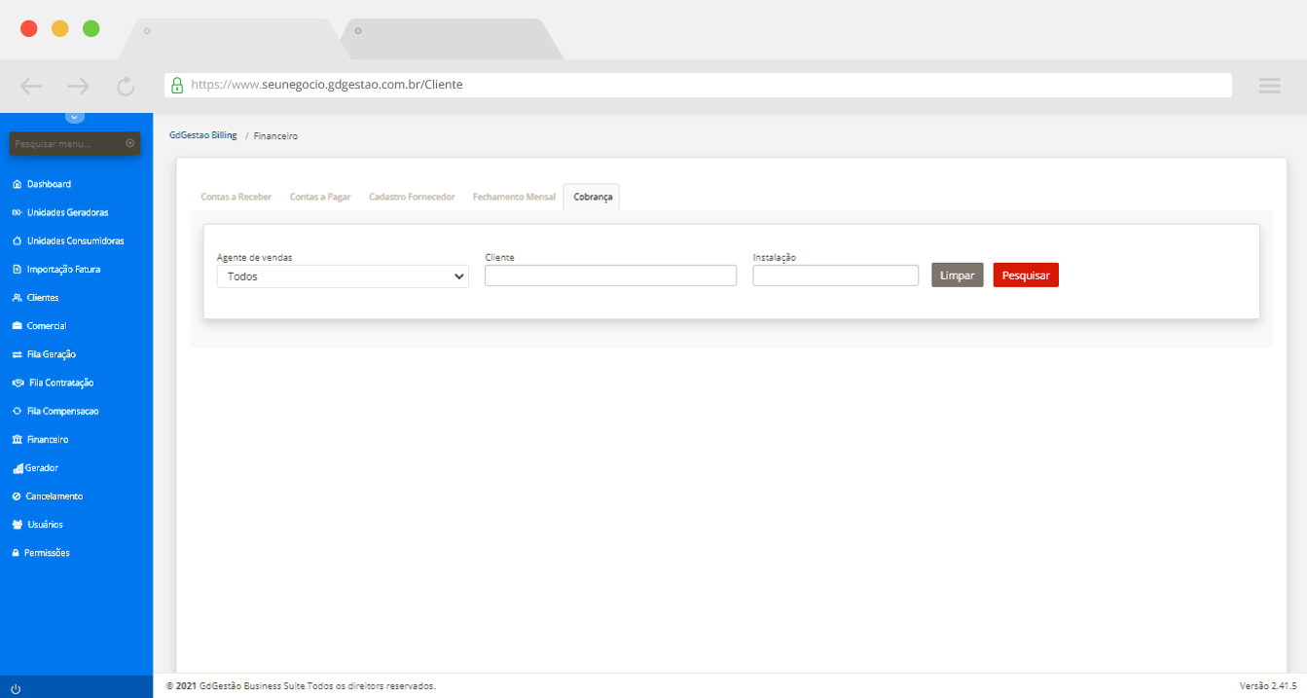The width and height of the screenshot is (1307, 698).
Task: Click the GdGestão Business Suite copyright text
Action: click(x=301, y=686)
